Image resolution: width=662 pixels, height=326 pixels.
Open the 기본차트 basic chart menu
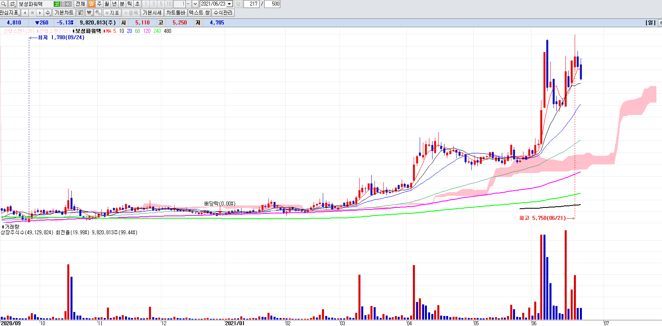(x=64, y=13)
